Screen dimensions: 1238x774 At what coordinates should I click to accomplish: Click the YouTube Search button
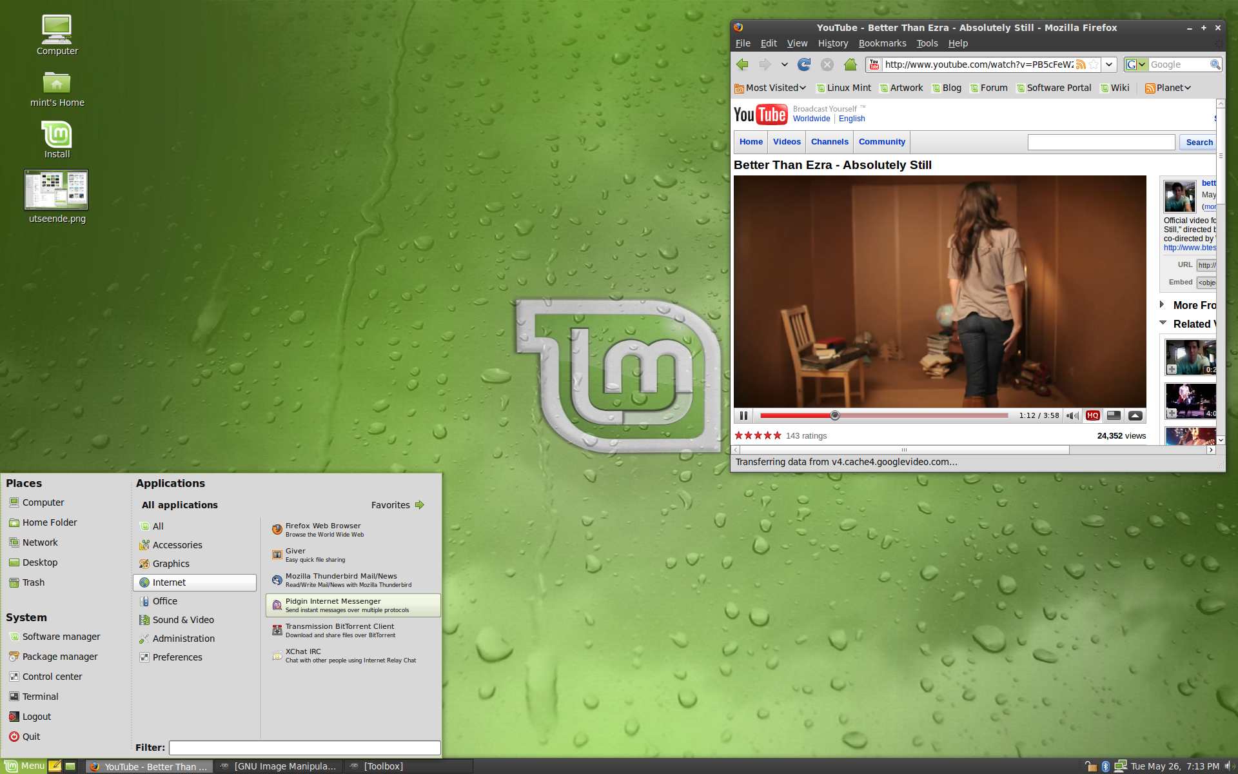[1199, 143]
